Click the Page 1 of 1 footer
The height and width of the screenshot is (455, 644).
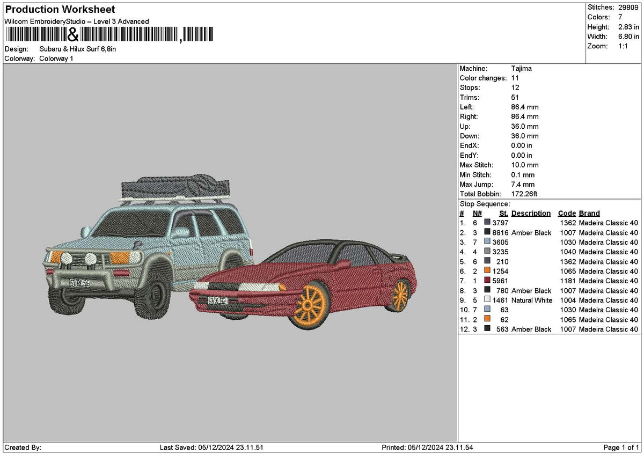(x=621, y=447)
